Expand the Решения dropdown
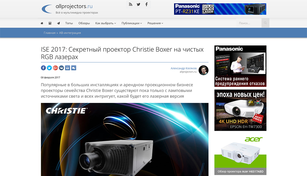This screenshot has height=176, width=307. pyautogui.click(x=155, y=23)
